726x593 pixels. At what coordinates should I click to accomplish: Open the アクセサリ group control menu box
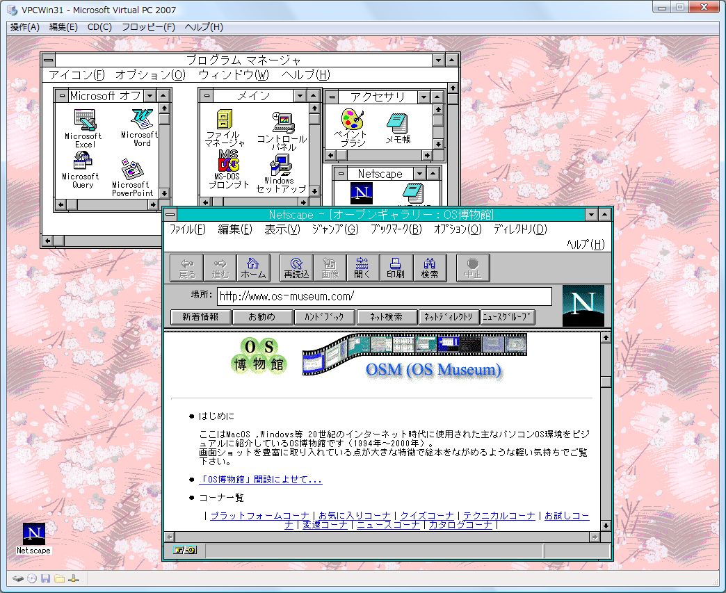click(332, 97)
